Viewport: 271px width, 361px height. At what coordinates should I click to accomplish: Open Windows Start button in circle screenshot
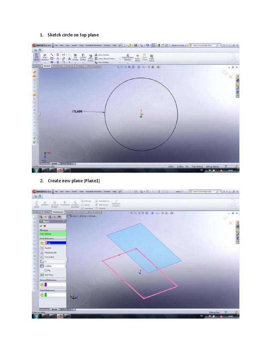coord(36,170)
